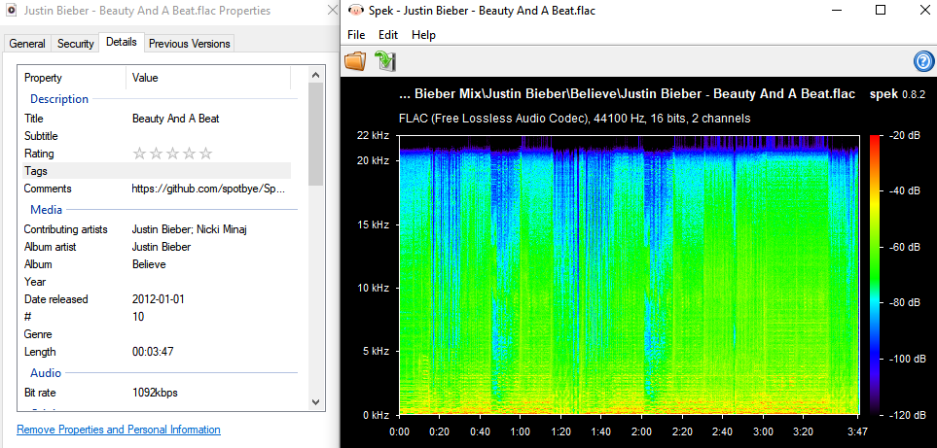This screenshot has width=937, height=448.
Task: Click the Audio section header
Action: (x=46, y=373)
